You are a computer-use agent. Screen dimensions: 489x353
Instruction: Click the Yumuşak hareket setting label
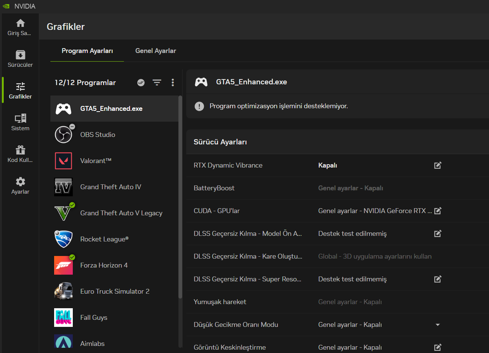220,302
